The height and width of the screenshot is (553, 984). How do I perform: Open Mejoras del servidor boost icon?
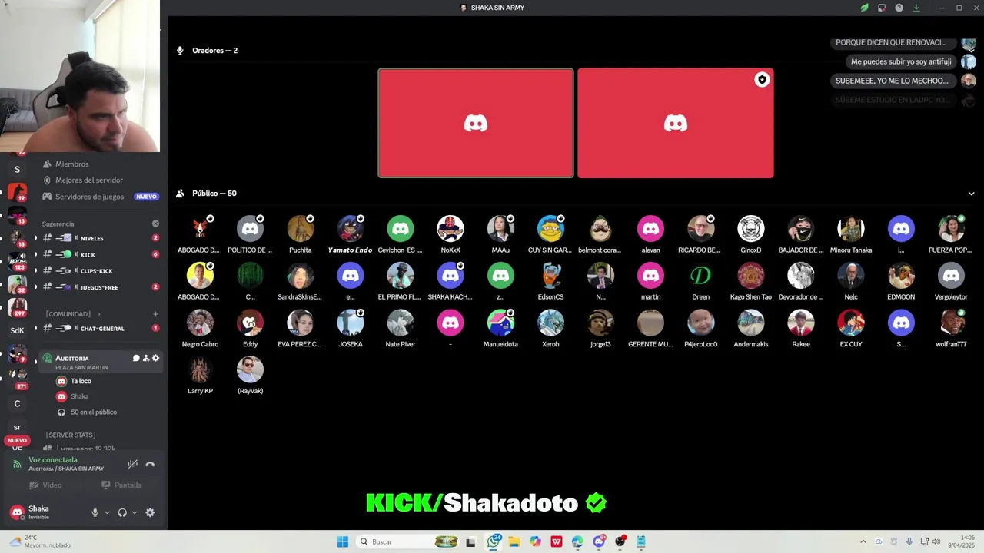[x=47, y=180]
